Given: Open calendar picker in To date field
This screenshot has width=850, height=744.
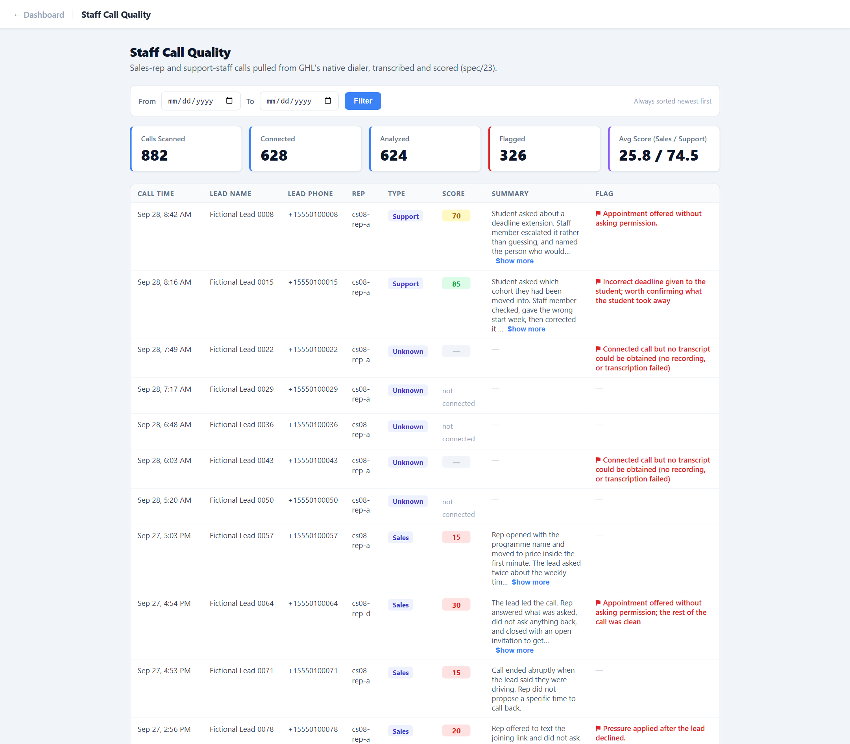Looking at the screenshot, I should [328, 101].
